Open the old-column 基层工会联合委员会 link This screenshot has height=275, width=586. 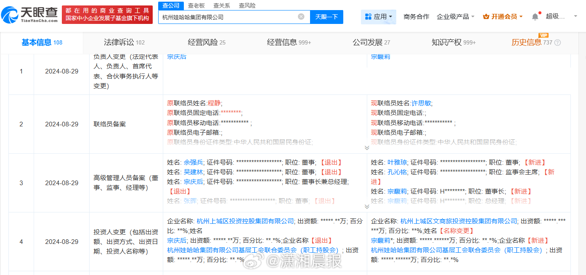[254, 250]
